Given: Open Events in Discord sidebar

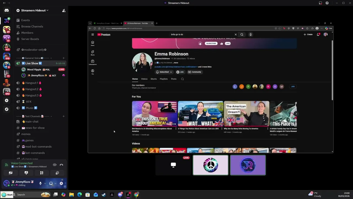Looking at the screenshot, I should tap(25, 20).
